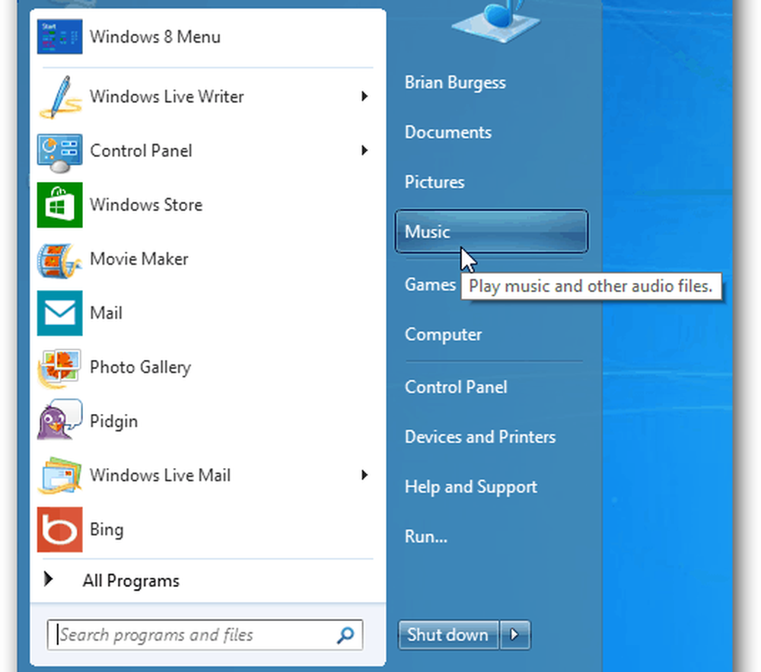Screen dimensions: 761x672
Task: Launch Windows Store green bag icon
Action: pyautogui.click(x=59, y=205)
